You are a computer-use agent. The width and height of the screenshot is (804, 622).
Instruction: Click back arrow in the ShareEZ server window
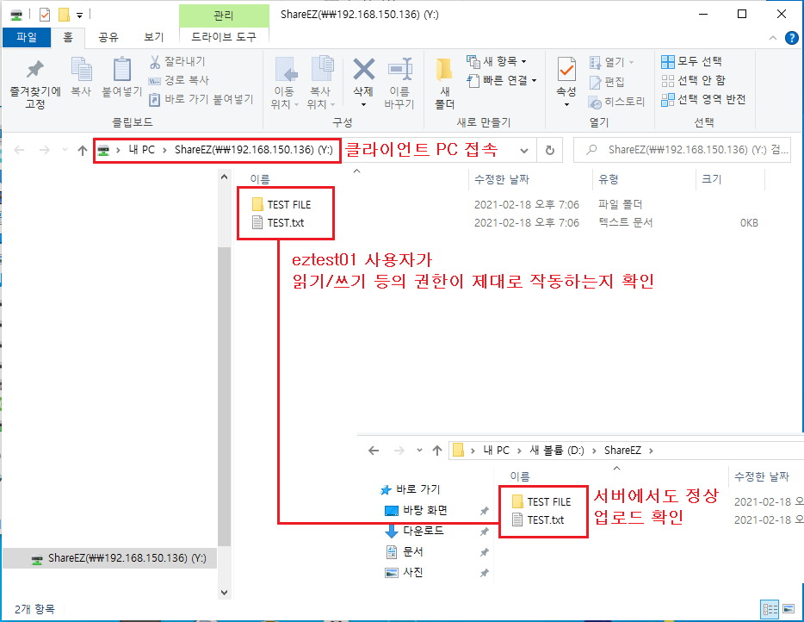(x=374, y=451)
